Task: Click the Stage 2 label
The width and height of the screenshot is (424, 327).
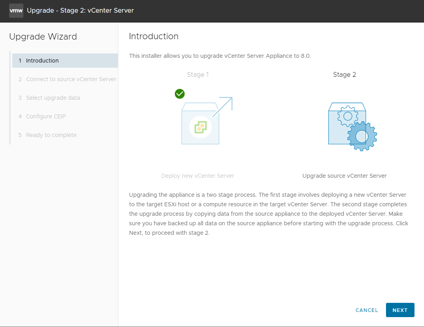Action: tap(344, 75)
